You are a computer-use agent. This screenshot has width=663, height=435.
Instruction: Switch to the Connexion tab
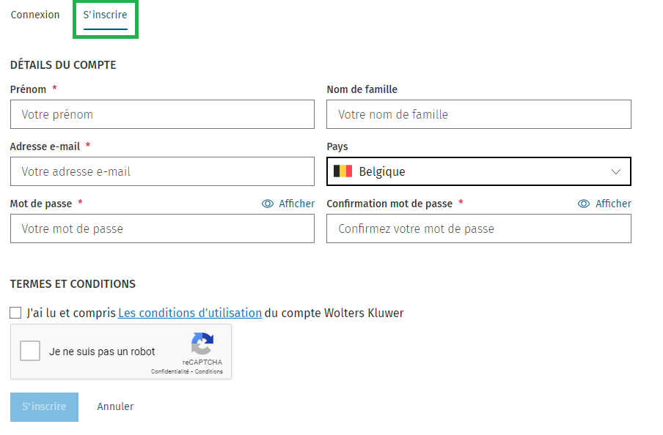[35, 15]
